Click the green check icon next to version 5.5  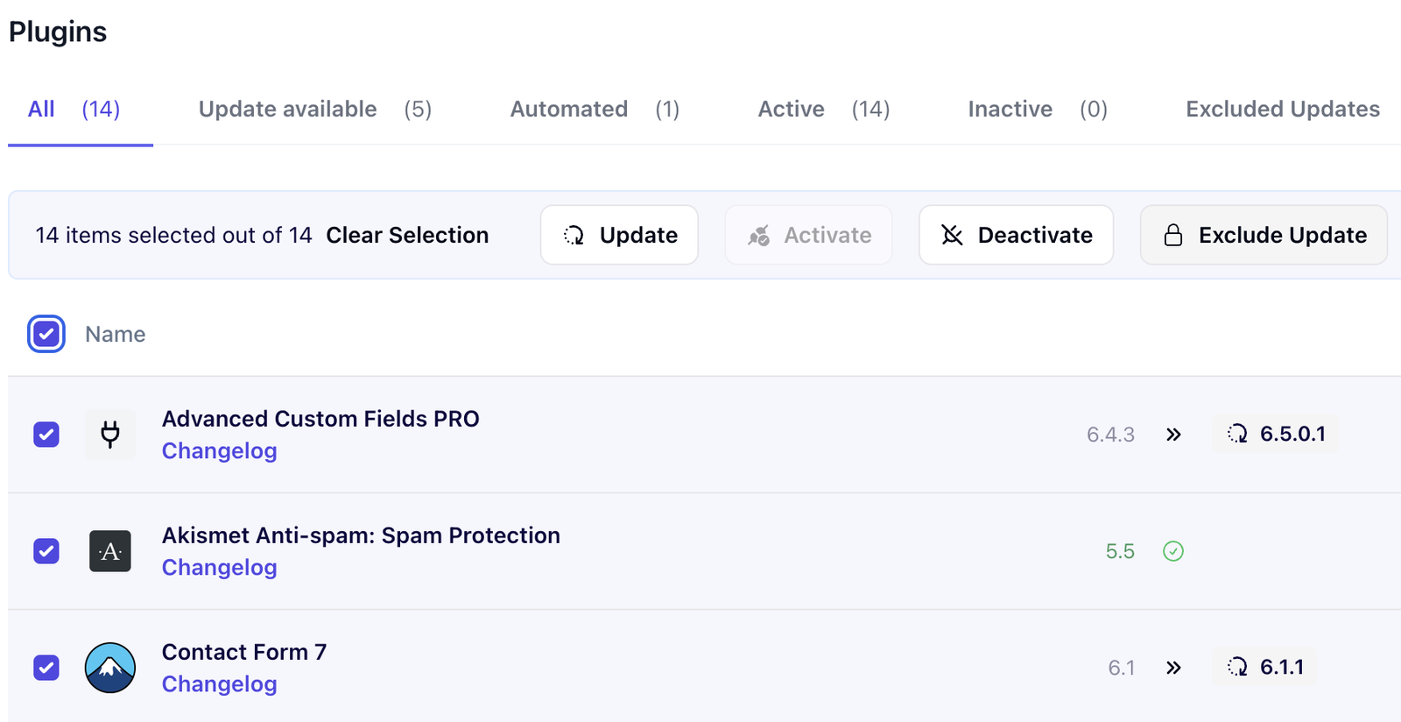pos(1174,551)
